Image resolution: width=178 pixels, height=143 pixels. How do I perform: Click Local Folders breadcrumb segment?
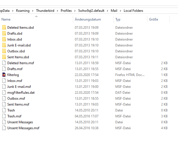coord(133,11)
